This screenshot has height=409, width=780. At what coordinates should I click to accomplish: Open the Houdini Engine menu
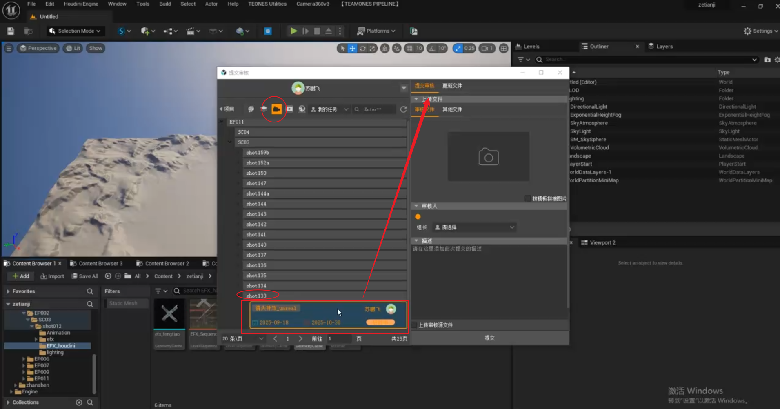tap(81, 4)
